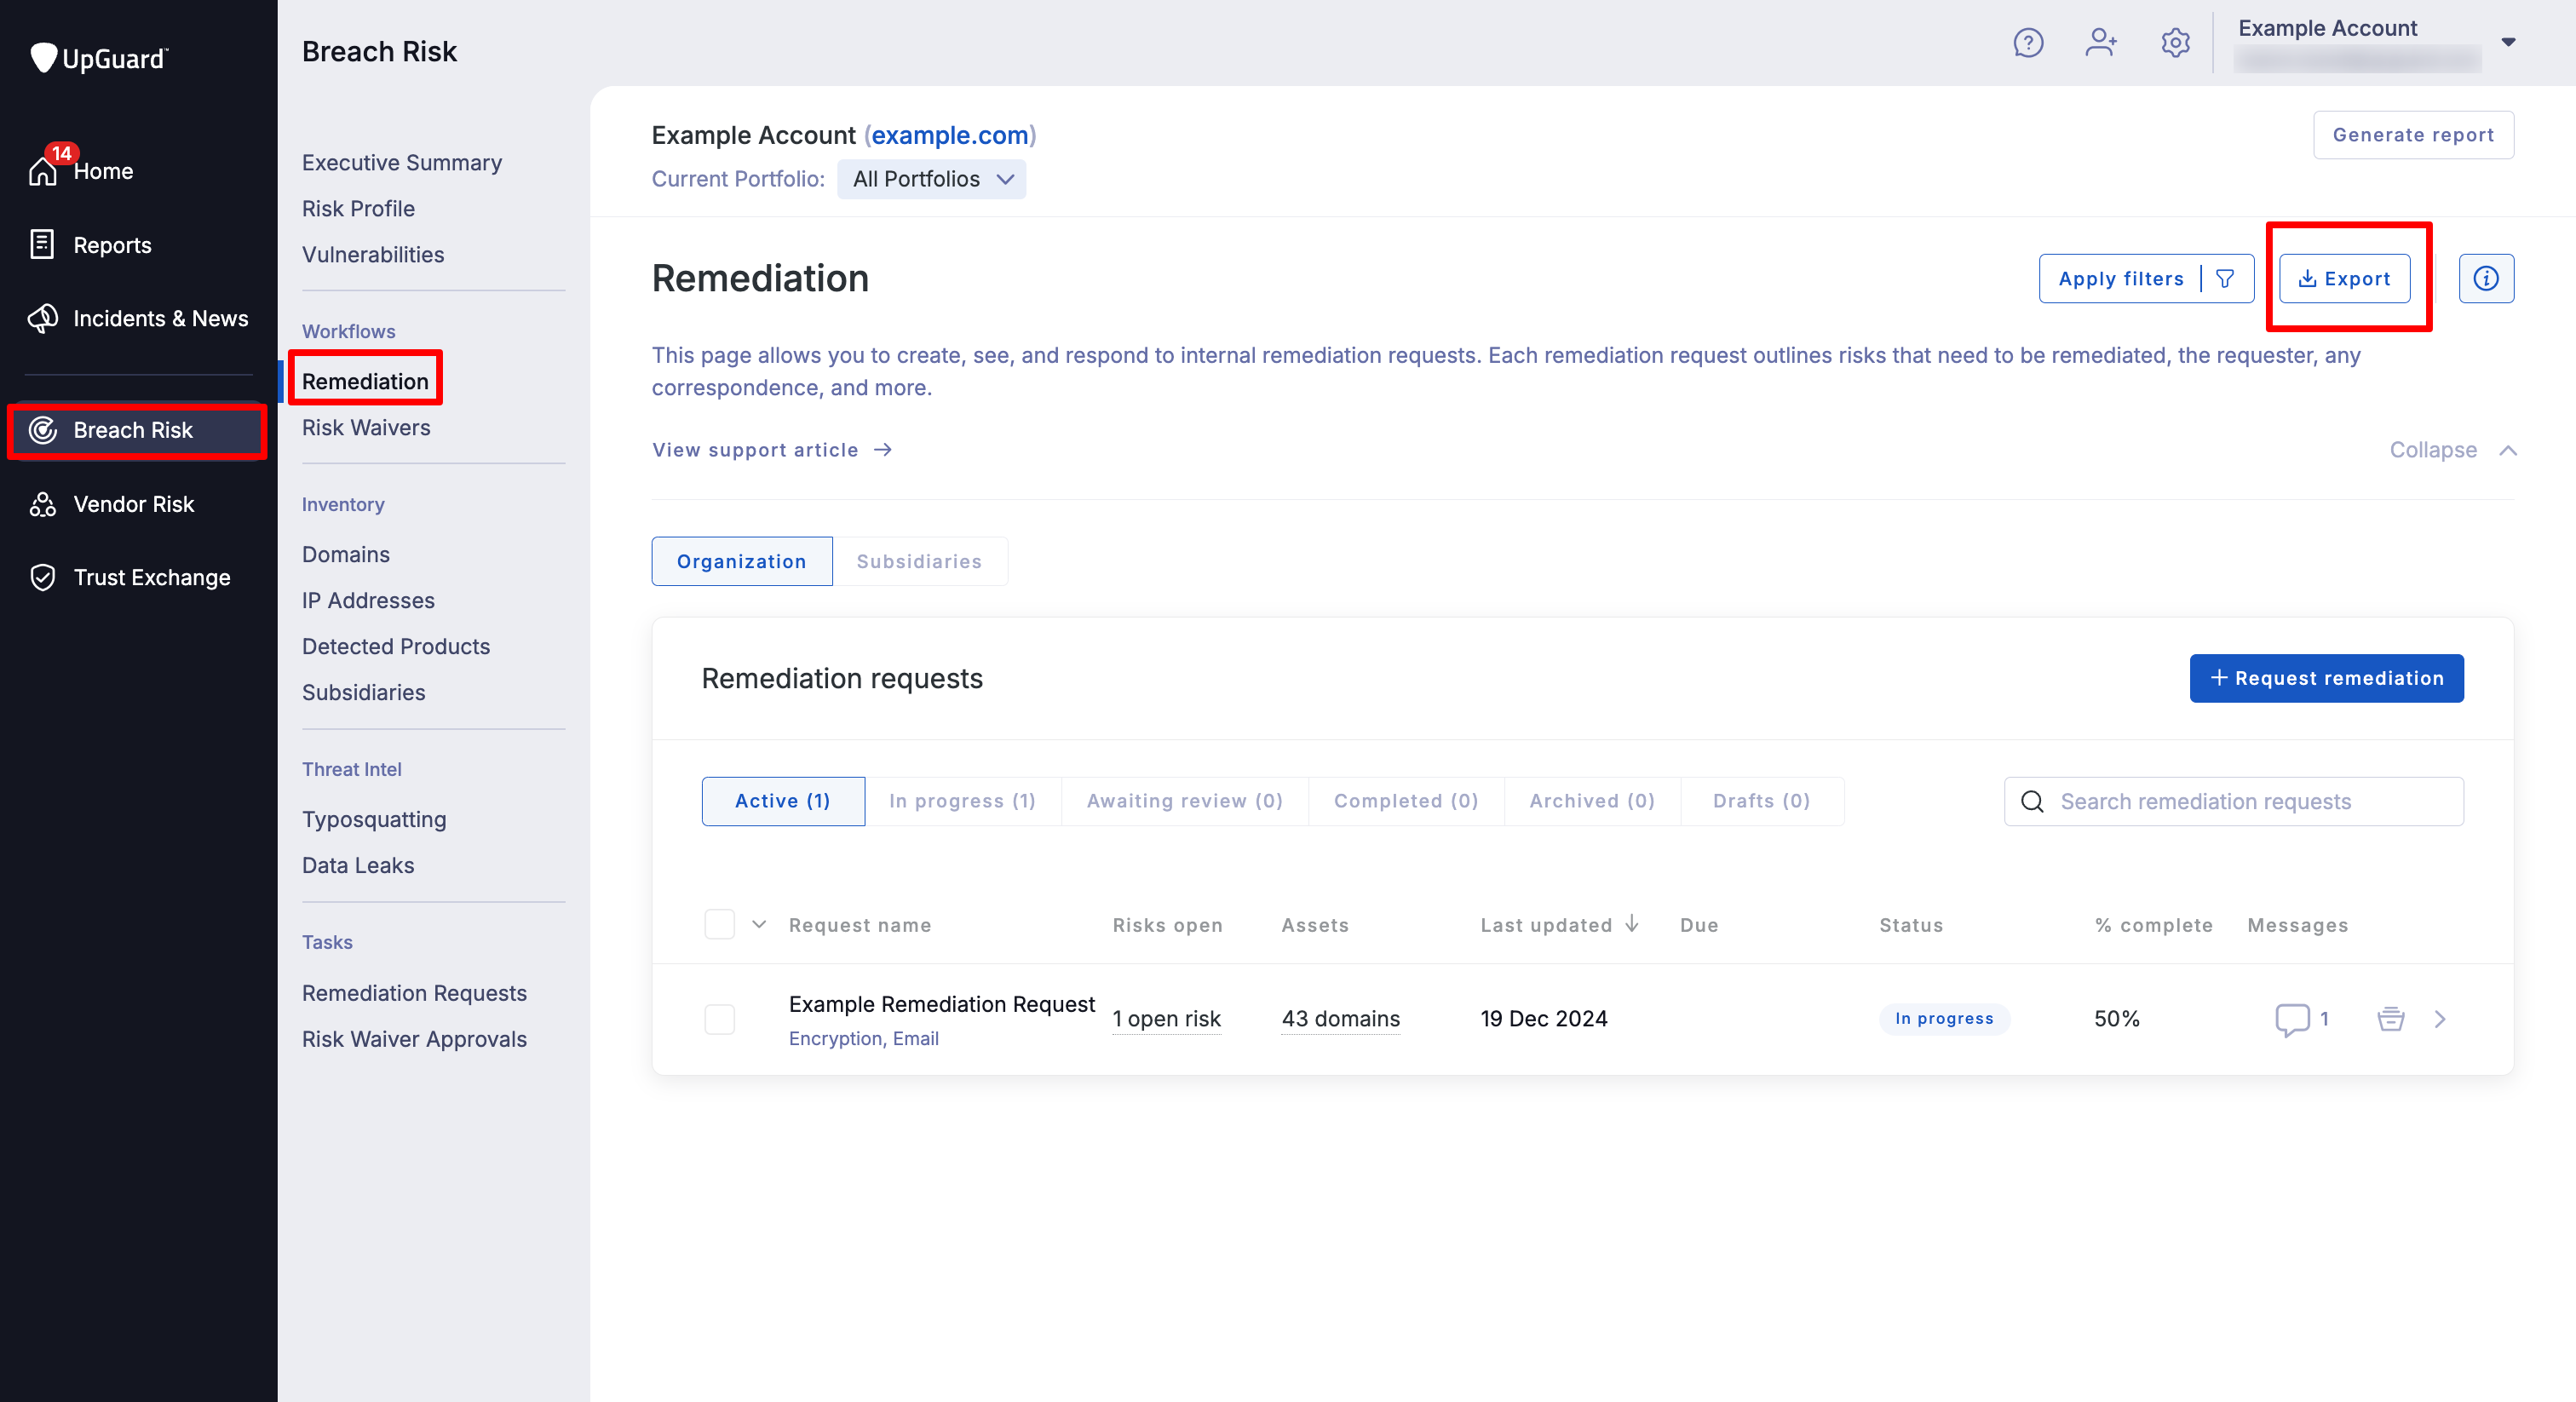Screen dimensions: 2576x1402
Task: Open IP Addresses under Inventory
Action: tap(368, 600)
